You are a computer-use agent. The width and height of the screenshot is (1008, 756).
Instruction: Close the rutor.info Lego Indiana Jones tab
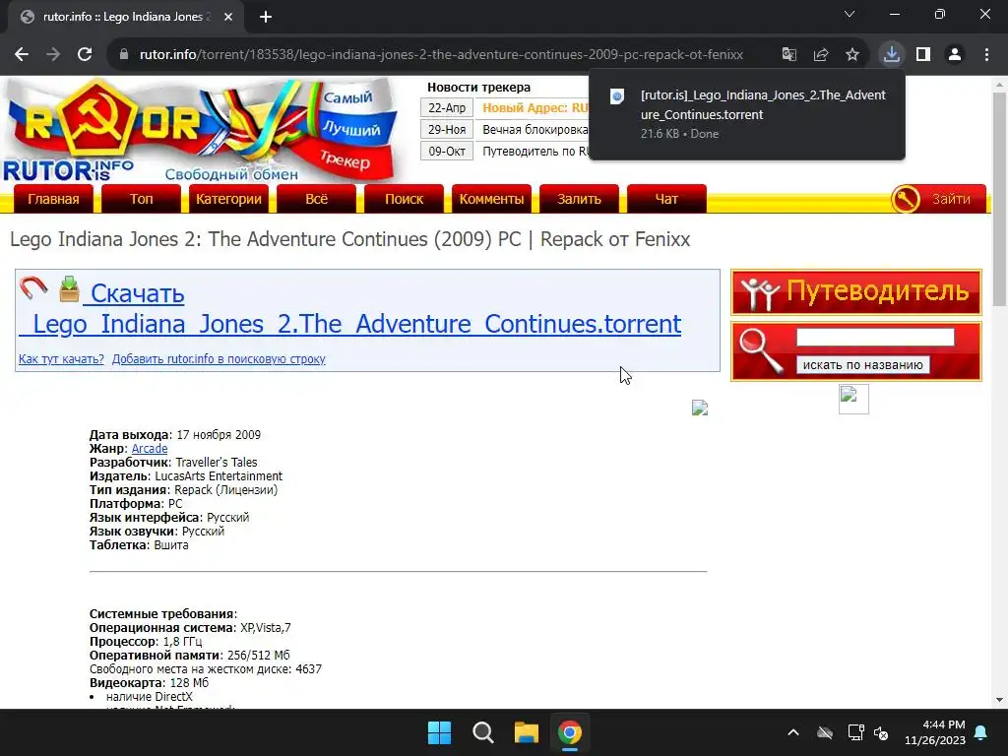[x=228, y=18]
